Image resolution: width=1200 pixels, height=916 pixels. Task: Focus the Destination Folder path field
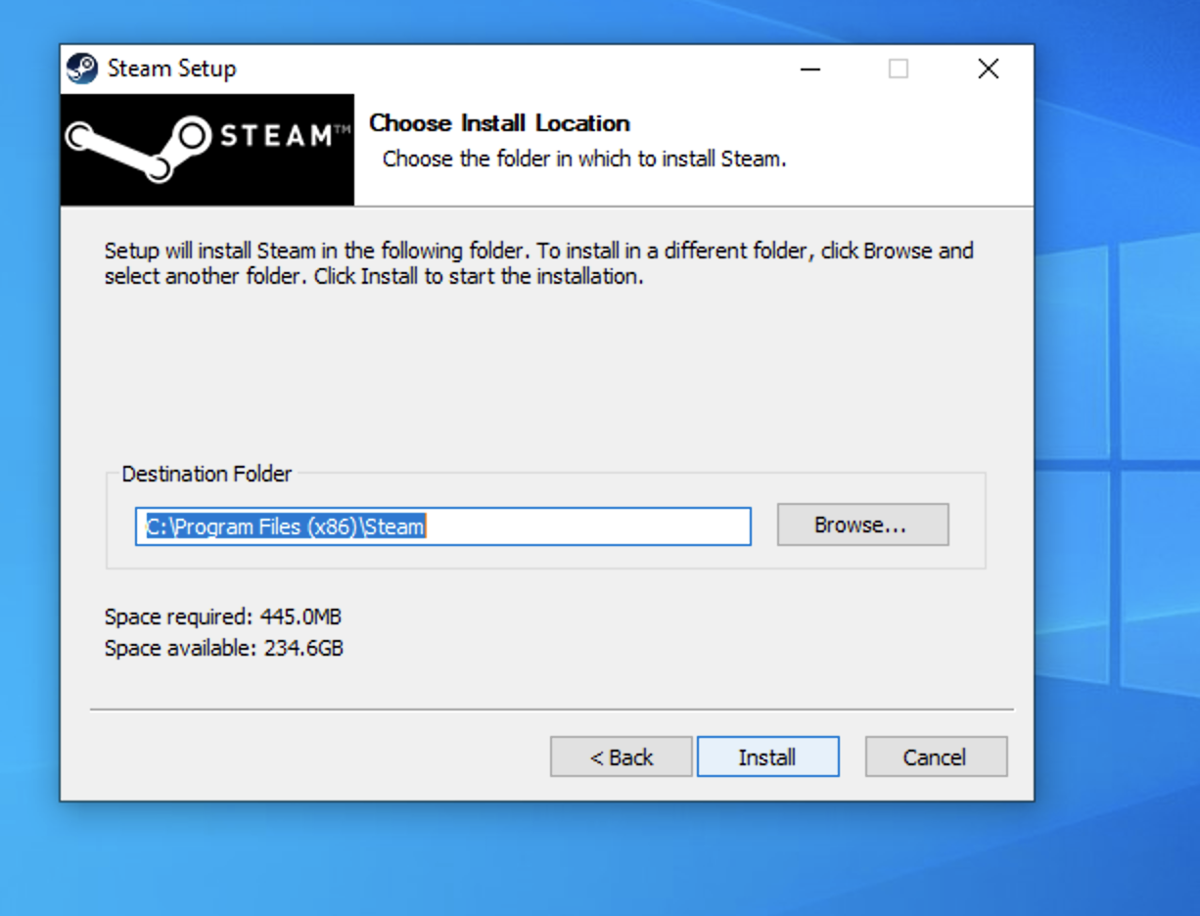pos(443,527)
